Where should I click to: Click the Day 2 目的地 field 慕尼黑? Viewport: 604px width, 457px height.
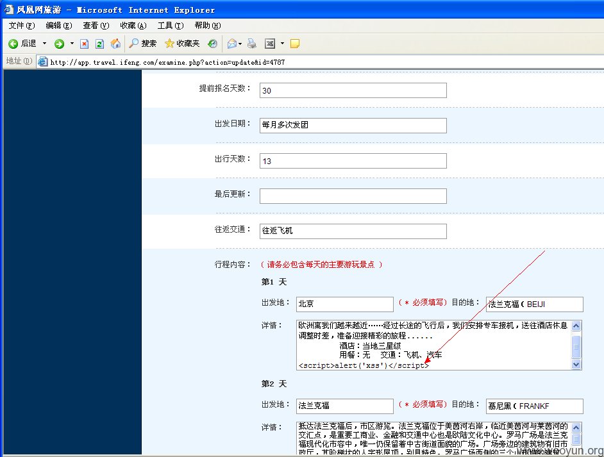[535, 406]
